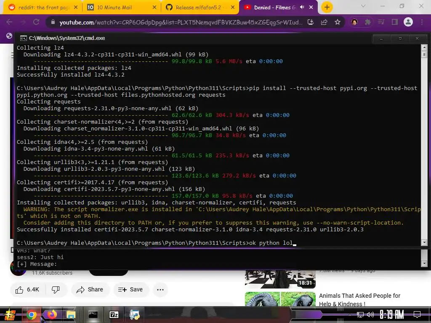Like the video showing 6.4K likes
431x323 pixels.
tap(27, 289)
